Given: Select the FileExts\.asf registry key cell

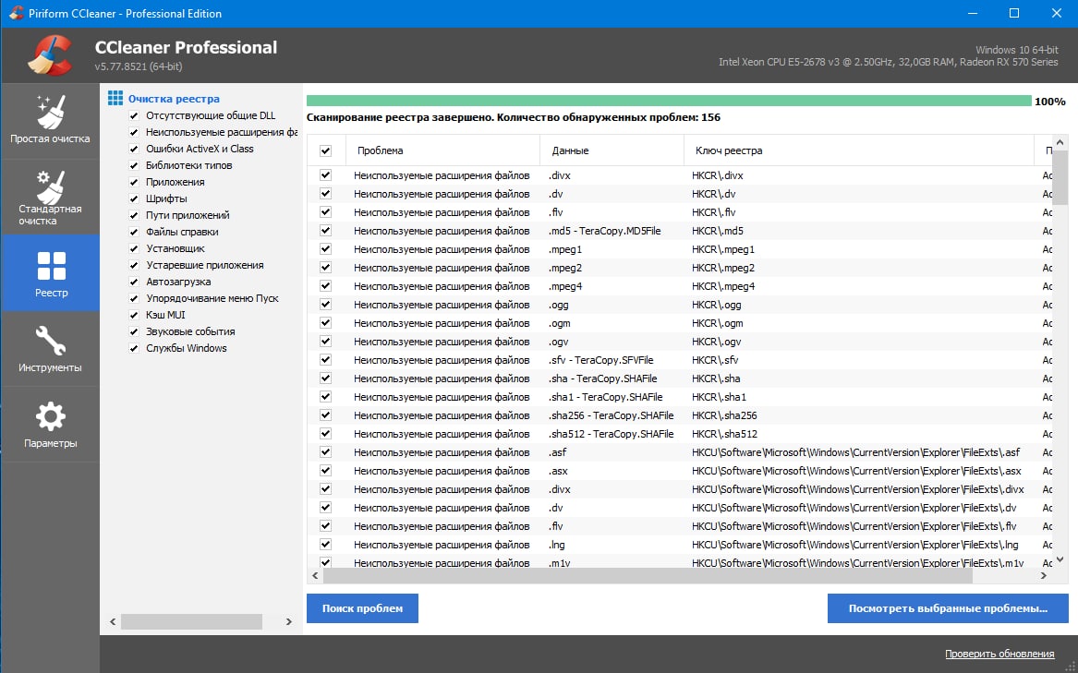Looking at the screenshot, I should coord(856,452).
